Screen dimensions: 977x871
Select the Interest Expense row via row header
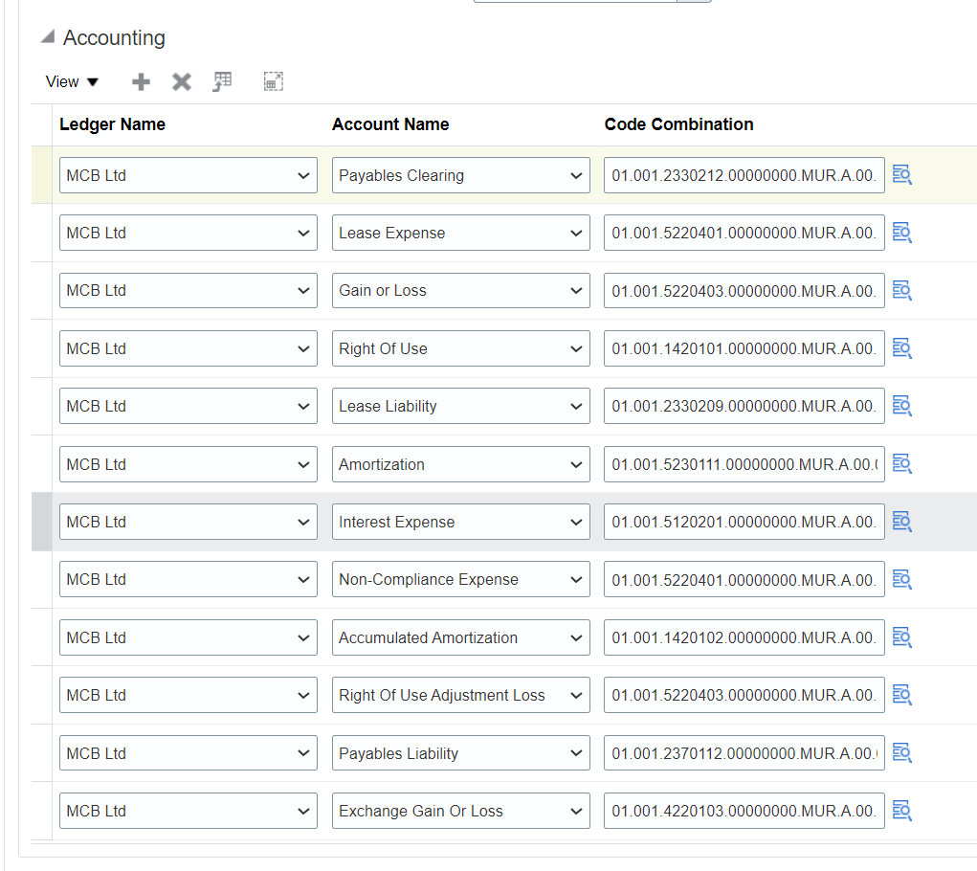click(x=42, y=522)
